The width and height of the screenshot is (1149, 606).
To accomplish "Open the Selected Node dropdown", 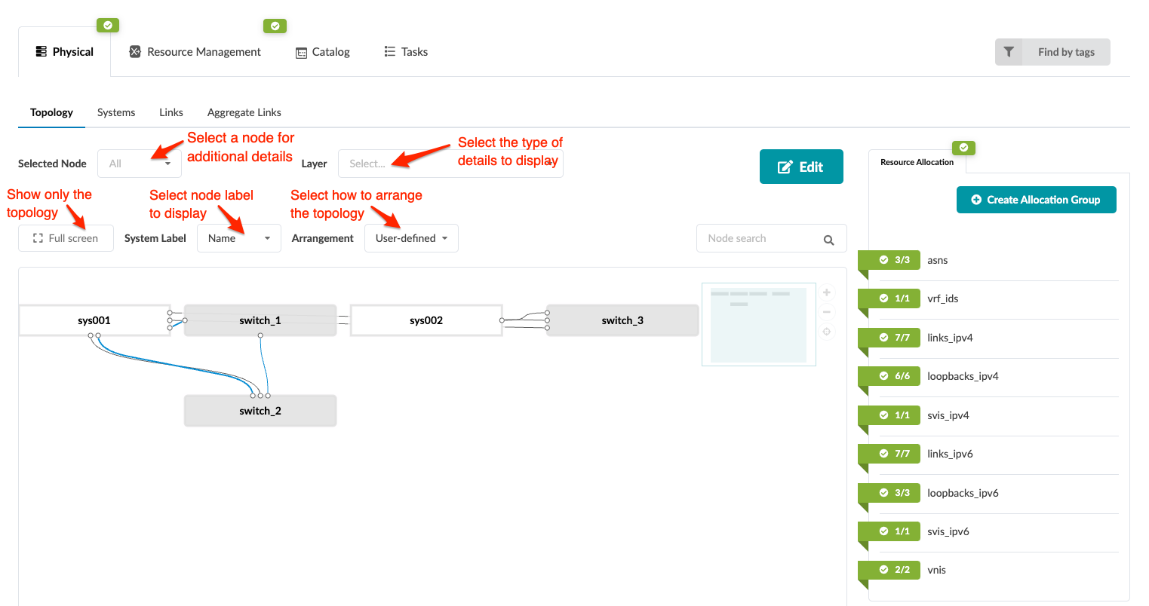I will point(140,164).
